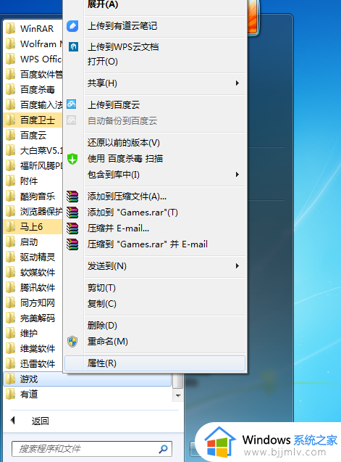Image resolution: width=341 pixels, height=462 pixels.
Task: Click the 游戏 folder icon
Action: [x=11, y=379]
